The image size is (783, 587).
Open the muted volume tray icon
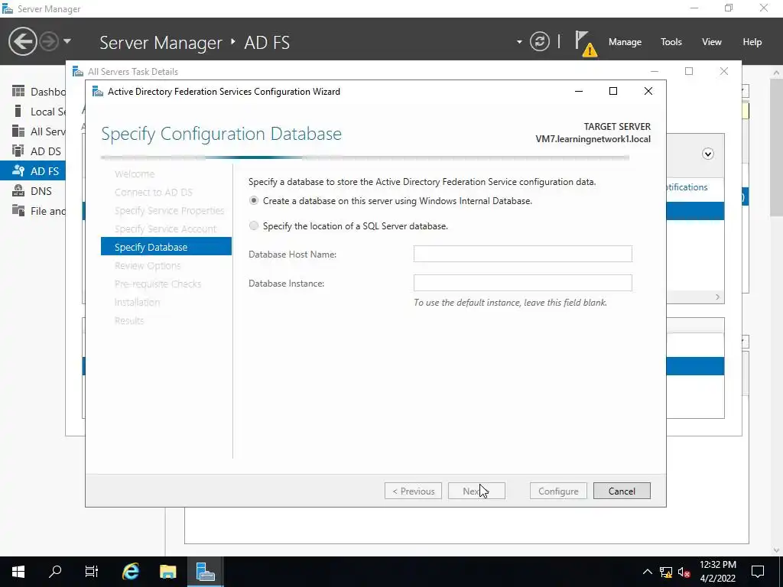(x=684, y=572)
